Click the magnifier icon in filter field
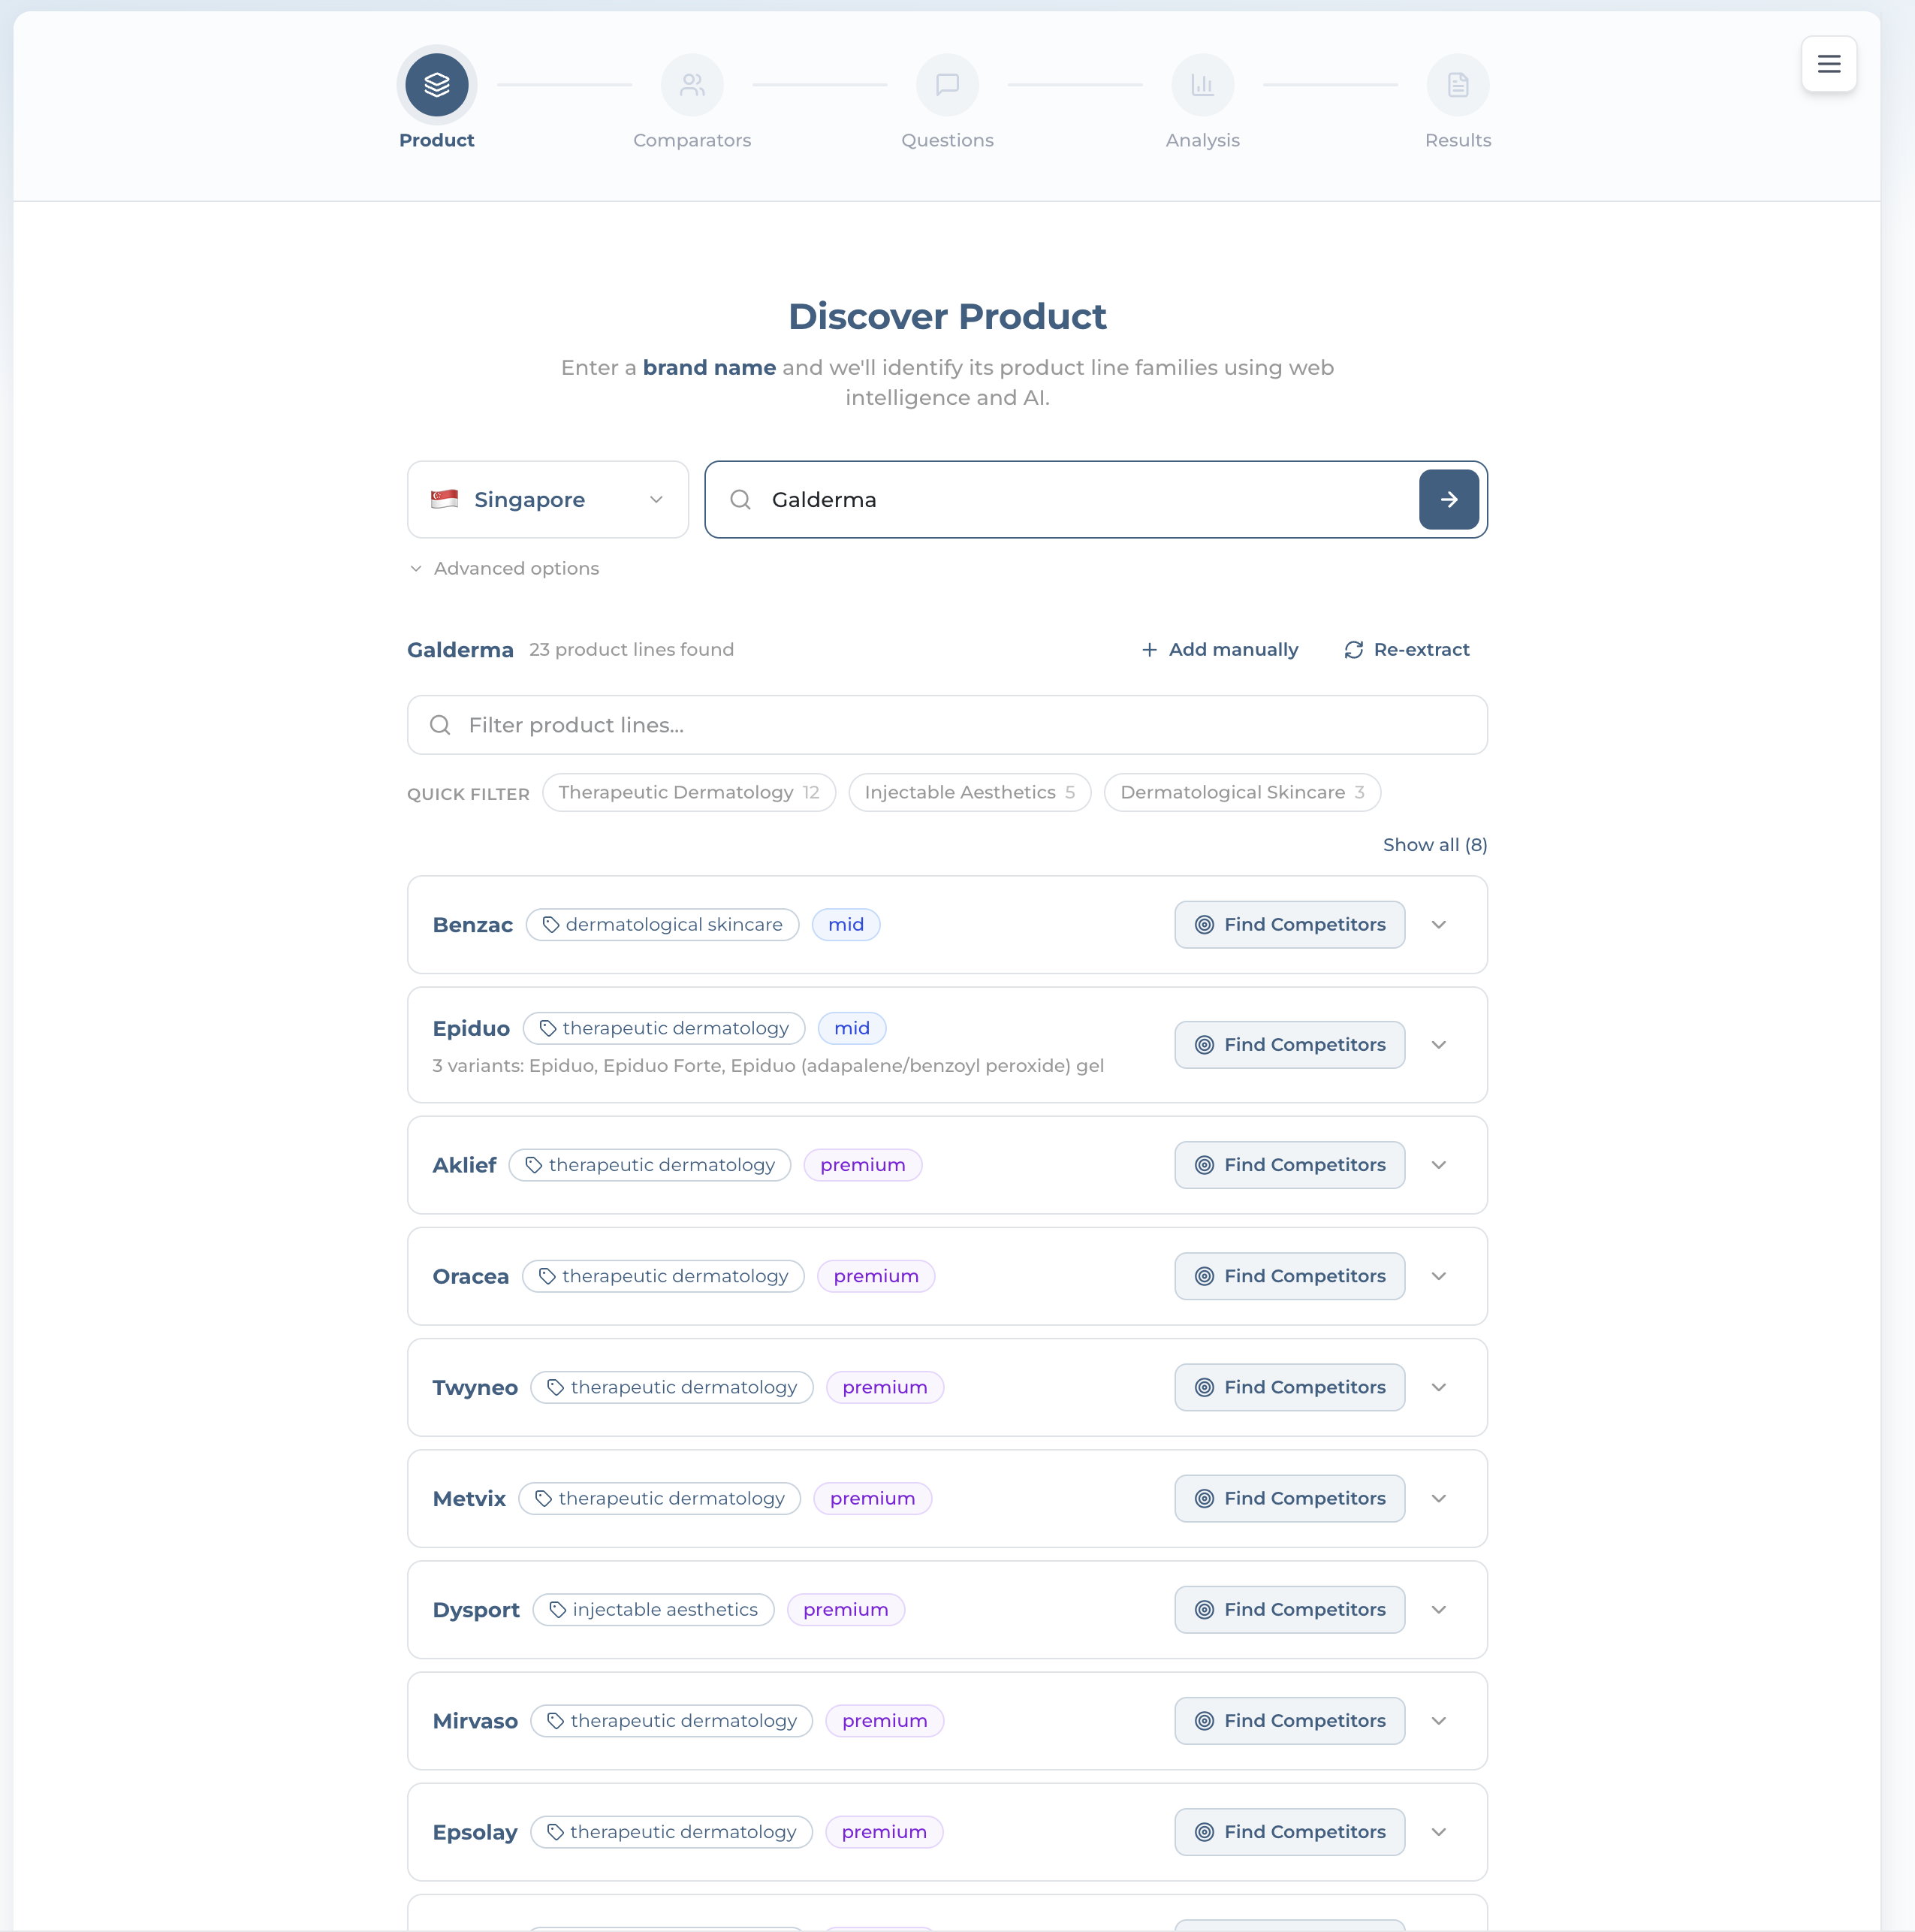The height and width of the screenshot is (1932, 1915). coord(440,725)
